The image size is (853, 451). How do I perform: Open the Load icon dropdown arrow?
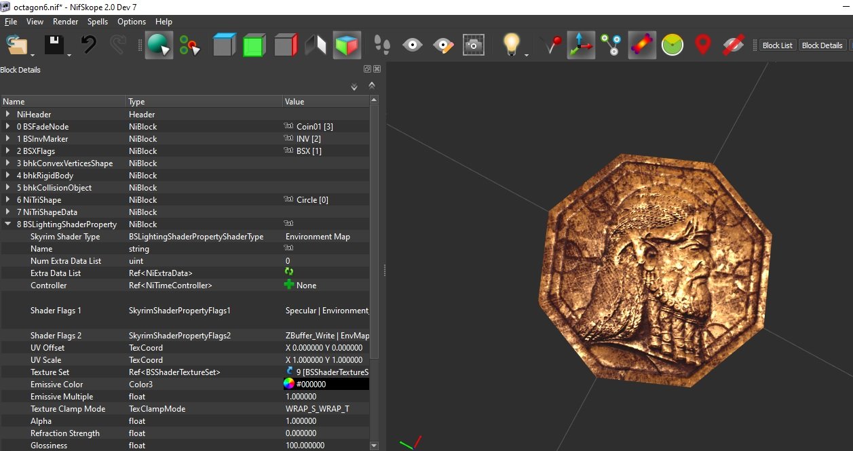click(x=32, y=56)
